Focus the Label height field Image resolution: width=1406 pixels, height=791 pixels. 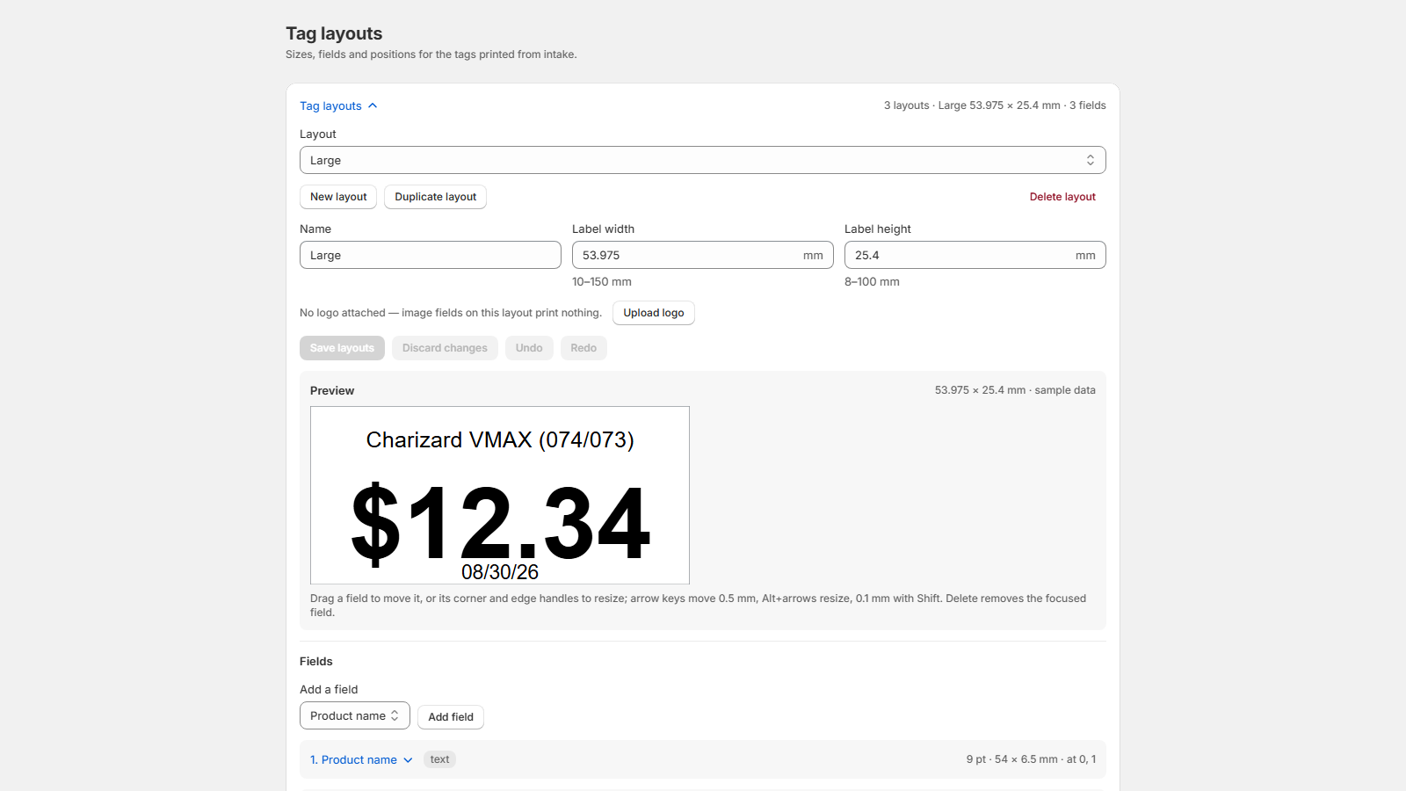[975, 255]
